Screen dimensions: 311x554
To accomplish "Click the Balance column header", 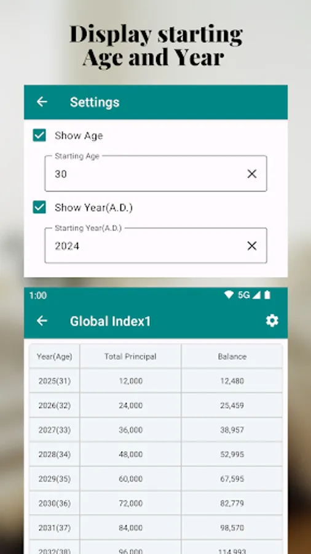I will (232, 356).
